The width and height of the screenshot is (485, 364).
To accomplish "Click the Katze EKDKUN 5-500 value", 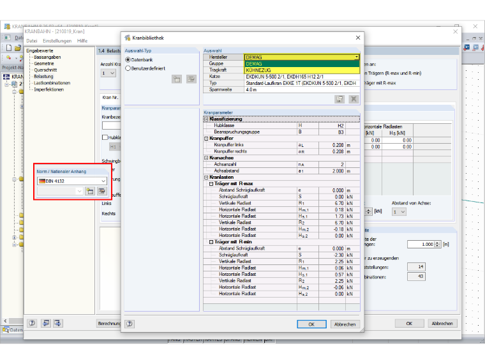I will tap(302, 77).
